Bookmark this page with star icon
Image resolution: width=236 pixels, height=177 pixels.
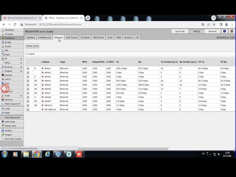[214, 24]
